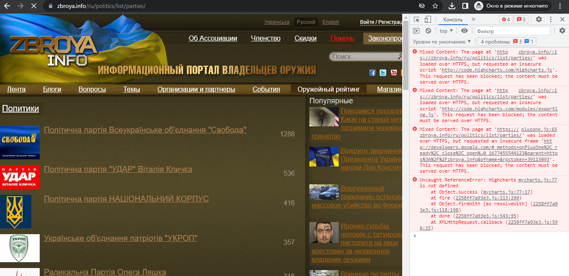Open the 'УДАР' Віталія Кличка party link
569x276 pixels.
118,169
